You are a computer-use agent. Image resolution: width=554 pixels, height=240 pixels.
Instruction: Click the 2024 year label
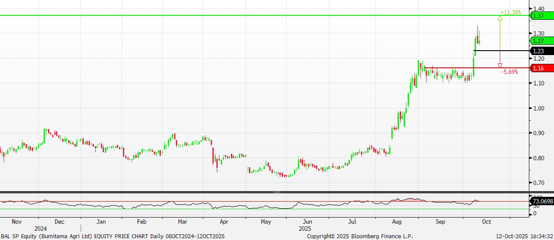click(x=41, y=229)
